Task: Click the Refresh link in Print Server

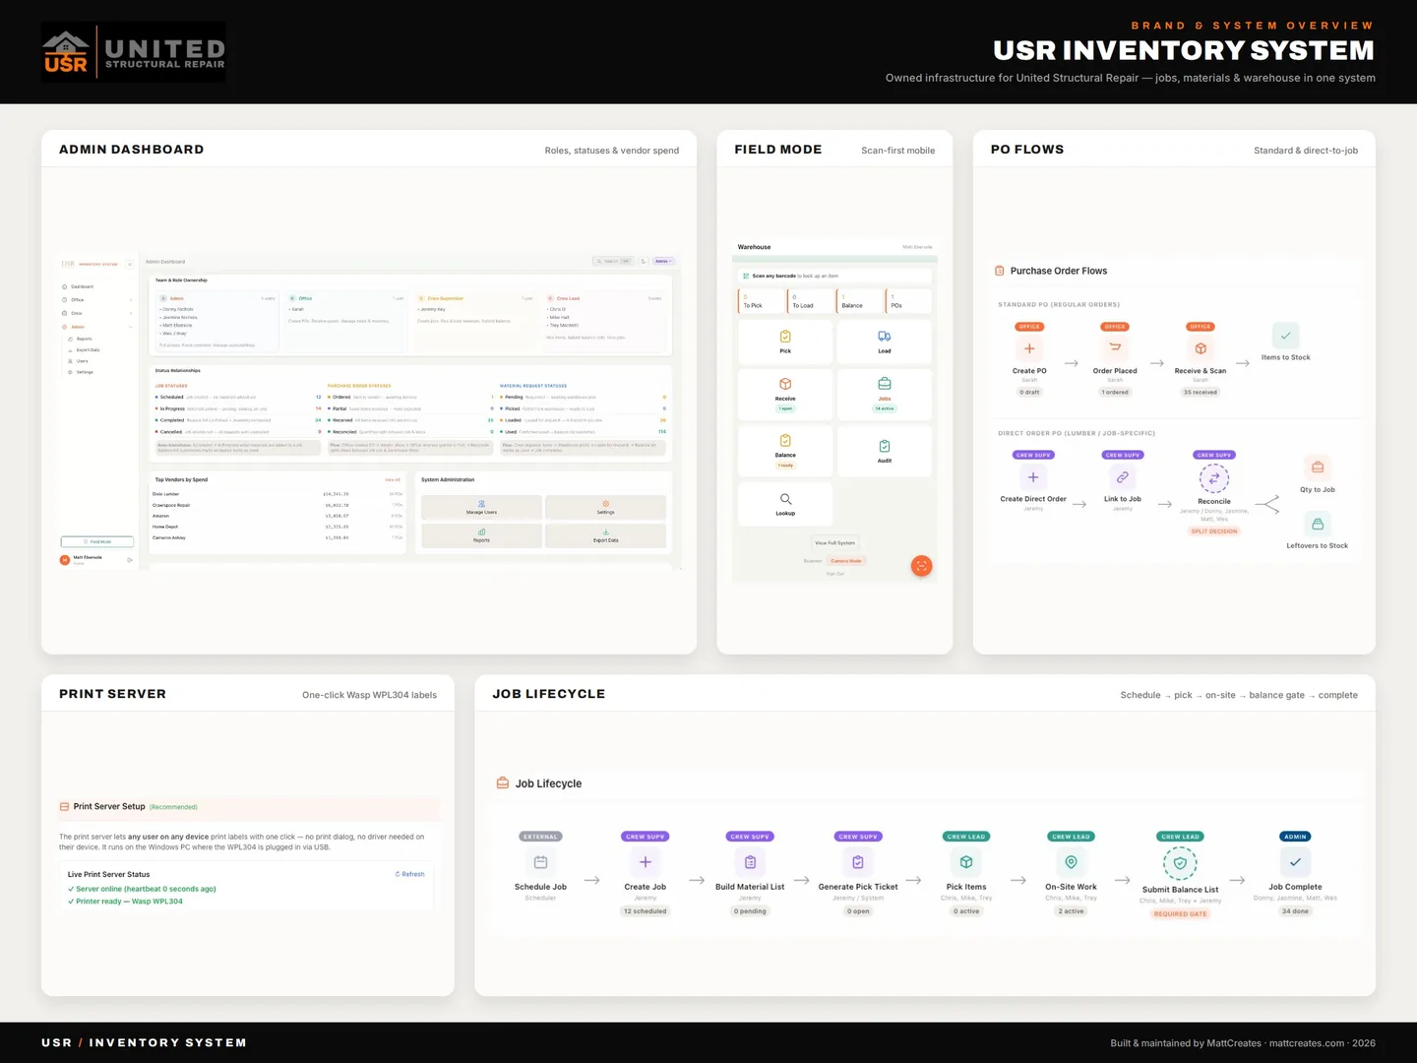Action: click(x=410, y=874)
